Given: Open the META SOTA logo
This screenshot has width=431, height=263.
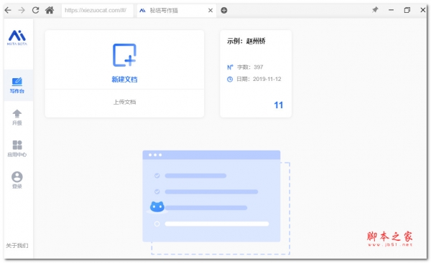Looking at the screenshot, I should coord(17,37).
